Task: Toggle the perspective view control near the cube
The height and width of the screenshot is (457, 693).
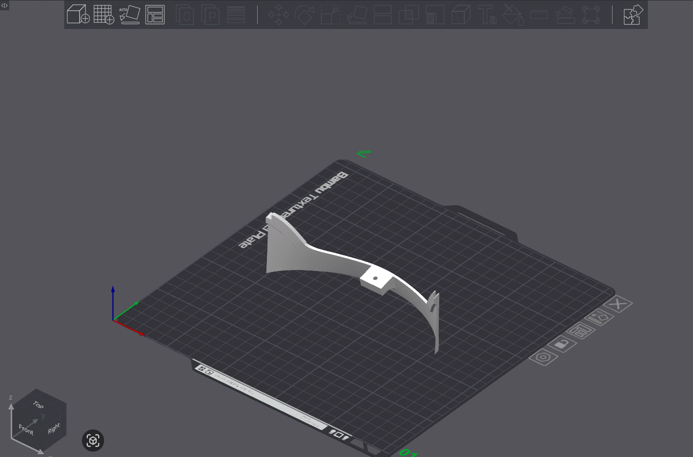Action: [93, 440]
